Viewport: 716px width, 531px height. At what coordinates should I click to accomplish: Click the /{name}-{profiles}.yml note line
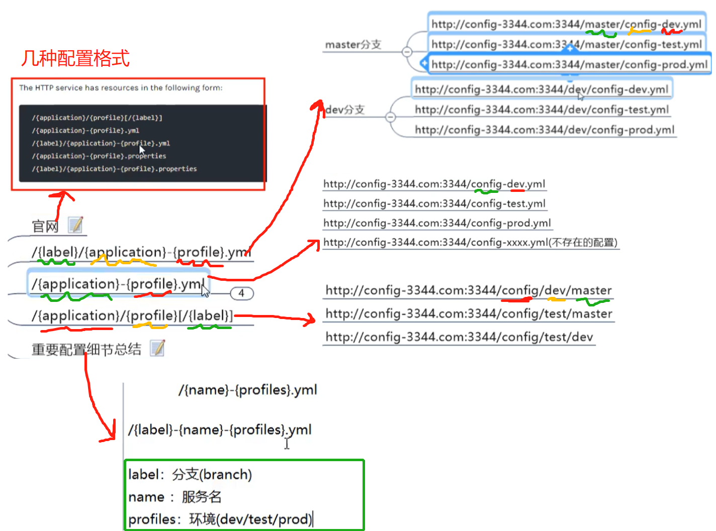click(x=248, y=390)
